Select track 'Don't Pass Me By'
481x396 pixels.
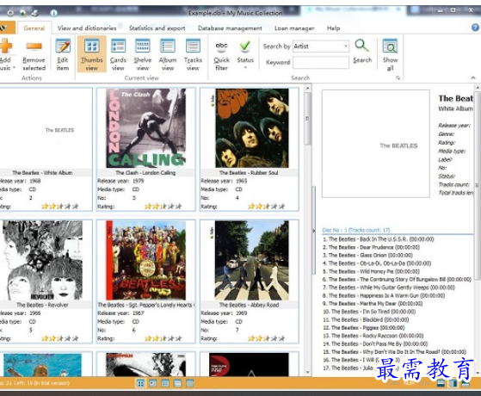[x=375, y=343]
